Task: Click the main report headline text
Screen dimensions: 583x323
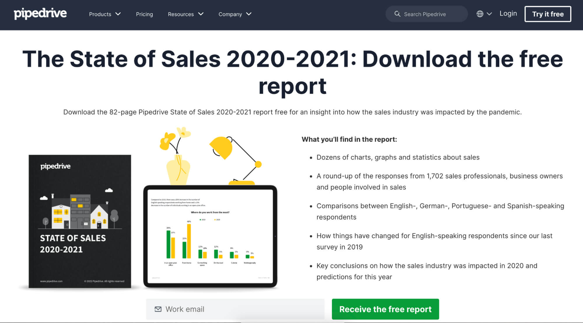Action: pos(293,72)
